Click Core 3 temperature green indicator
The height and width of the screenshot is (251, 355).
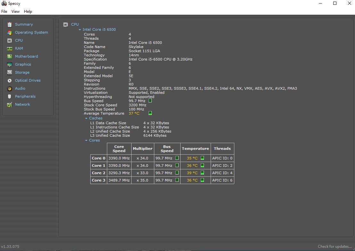point(202,180)
